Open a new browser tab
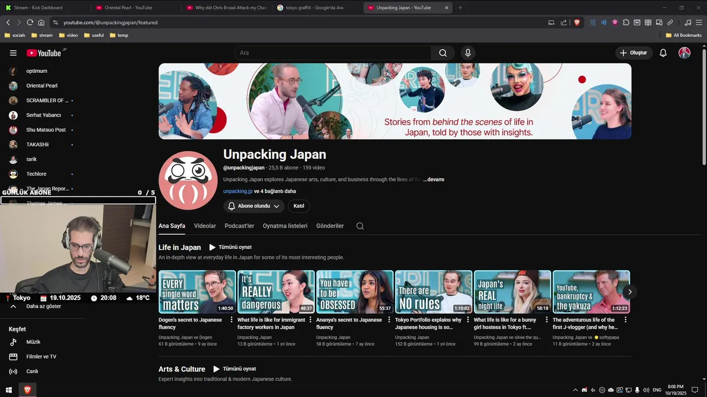 (x=460, y=8)
